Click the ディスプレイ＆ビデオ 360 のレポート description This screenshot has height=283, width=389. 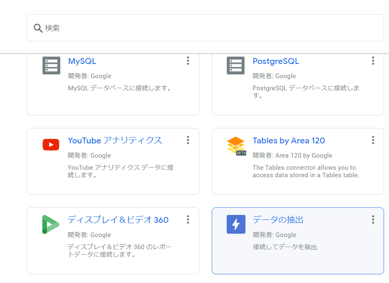point(119,250)
